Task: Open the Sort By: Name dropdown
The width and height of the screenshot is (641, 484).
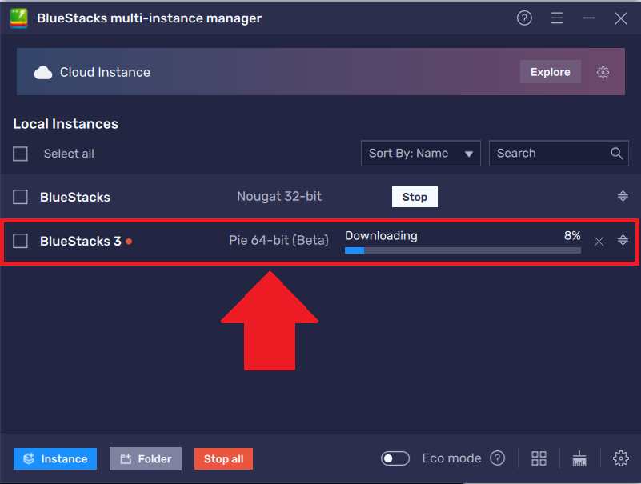Action: [420, 153]
